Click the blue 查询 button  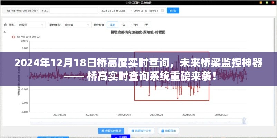click(173, 11)
